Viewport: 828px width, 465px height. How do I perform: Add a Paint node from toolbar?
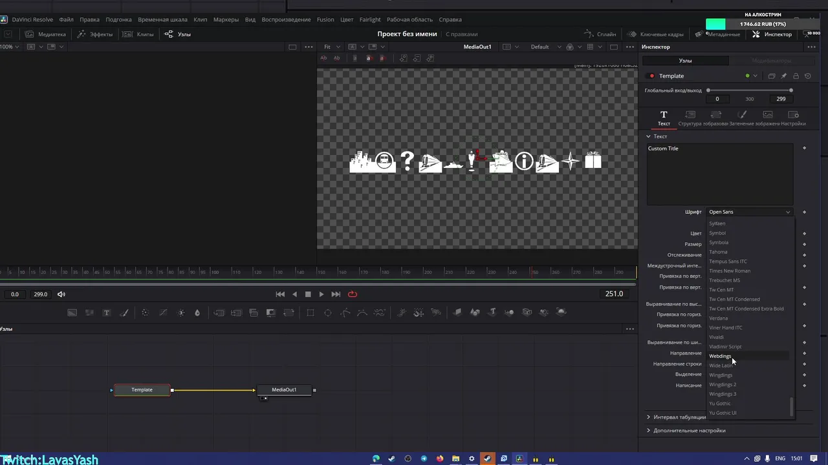point(124,313)
